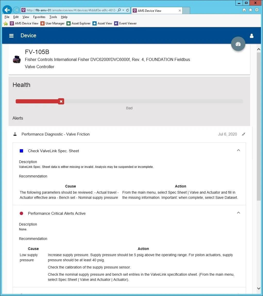263x296 pixels.
Task: Open the Tools menu
Action: [x=53, y=17]
